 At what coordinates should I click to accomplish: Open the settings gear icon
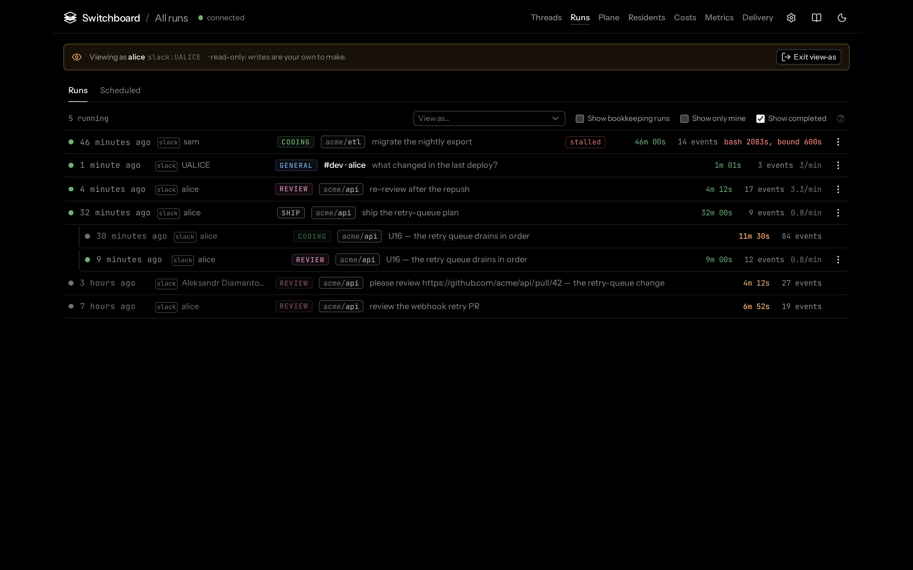tap(791, 18)
